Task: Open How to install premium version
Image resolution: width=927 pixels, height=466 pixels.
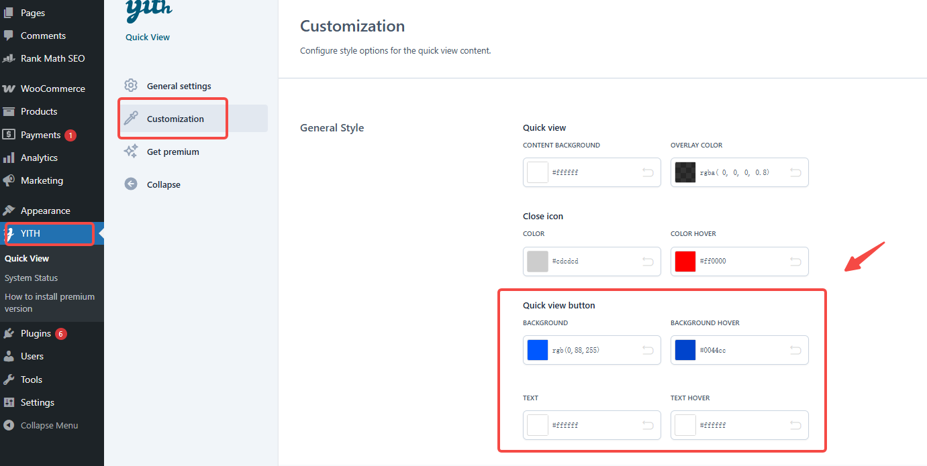Action: 50,302
